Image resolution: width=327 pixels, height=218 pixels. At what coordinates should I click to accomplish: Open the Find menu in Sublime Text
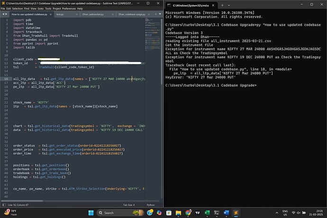pos(27,9)
